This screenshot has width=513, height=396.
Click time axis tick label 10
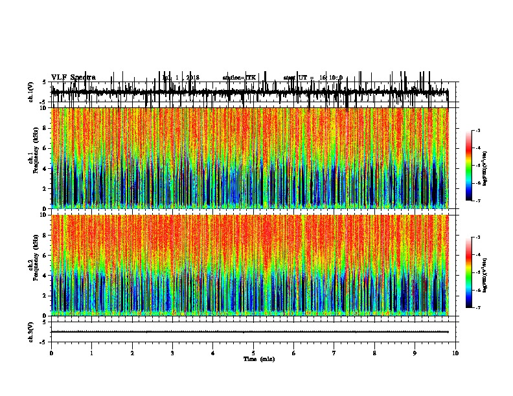pyautogui.click(x=455, y=353)
